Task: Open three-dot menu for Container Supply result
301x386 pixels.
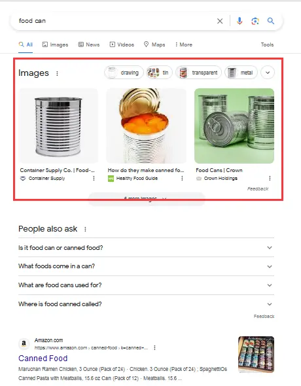Action: (94, 178)
